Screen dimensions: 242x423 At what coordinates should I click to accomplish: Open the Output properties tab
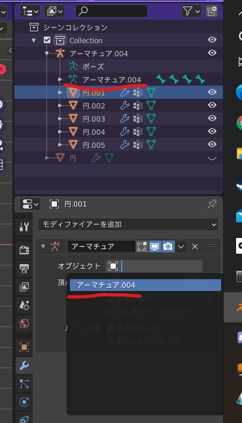coord(24,269)
